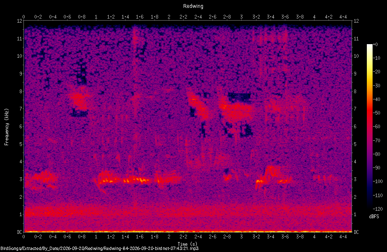The image size is (387, 252).
Task: Click the +0 label on the color scale
Action: [x=375, y=45]
